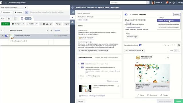183x103 pixels.
Task: Click the refresh icon beside the image filename
Action: pos(118,86)
